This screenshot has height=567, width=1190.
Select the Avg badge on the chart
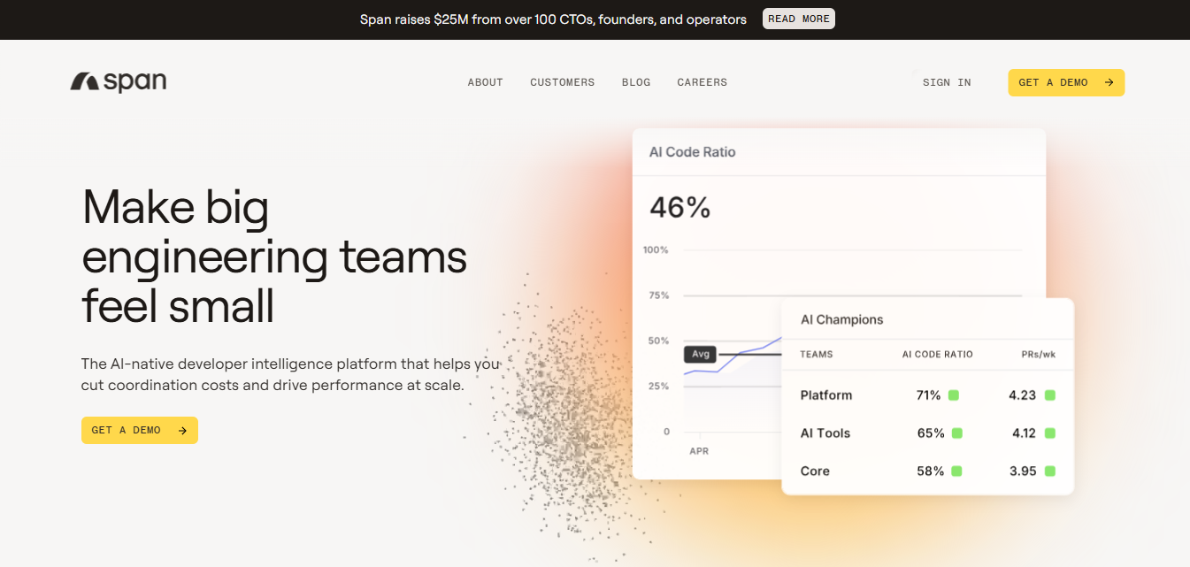pyautogui.click(x=700, y=354)
